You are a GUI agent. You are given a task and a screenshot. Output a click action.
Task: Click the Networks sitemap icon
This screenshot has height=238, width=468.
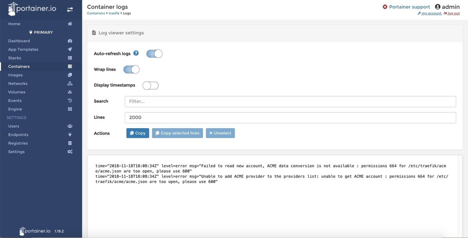70,84
